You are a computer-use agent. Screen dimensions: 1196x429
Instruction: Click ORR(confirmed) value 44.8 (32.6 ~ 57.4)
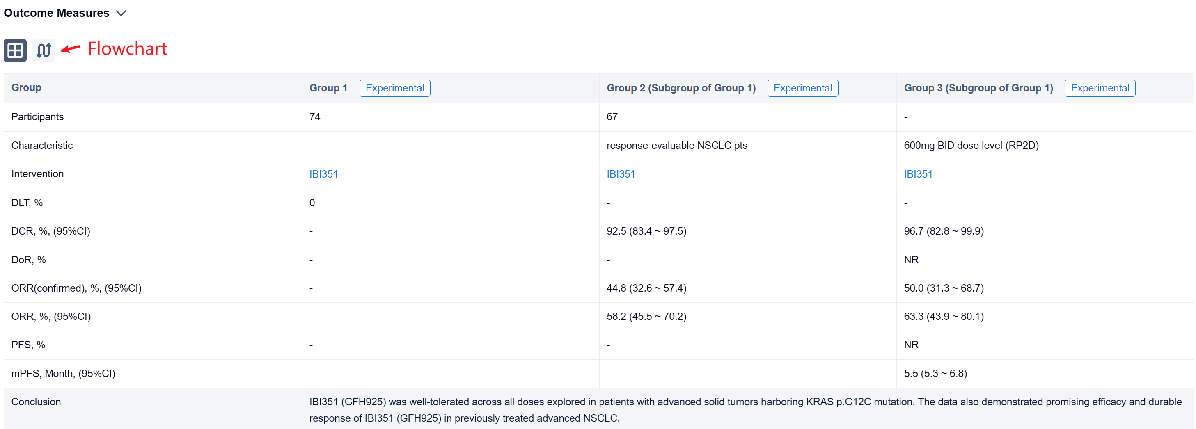click(646, 288)
